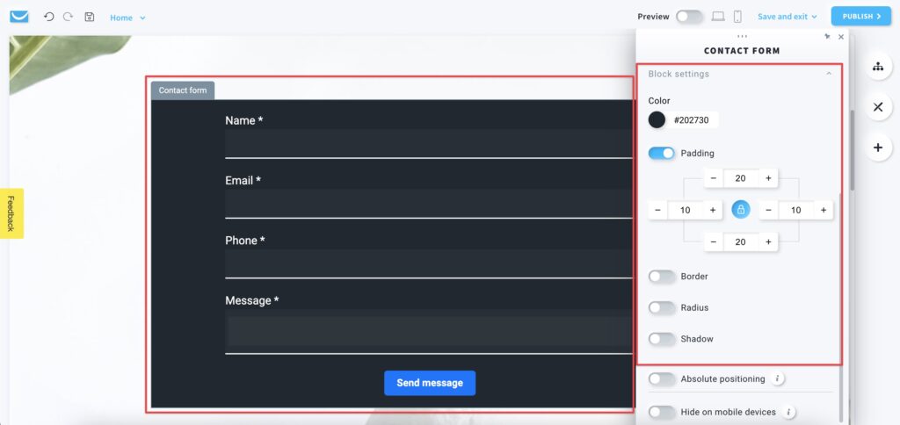Toggle the Preview switch
Screen dimensions: 900x425
pyautogui.click(x=689, y=17)
